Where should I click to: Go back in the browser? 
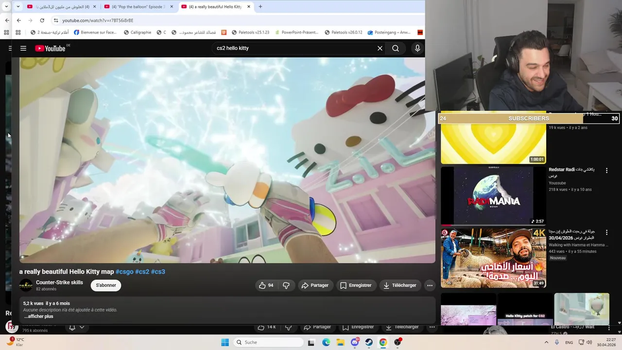click(x=18, y=20)
